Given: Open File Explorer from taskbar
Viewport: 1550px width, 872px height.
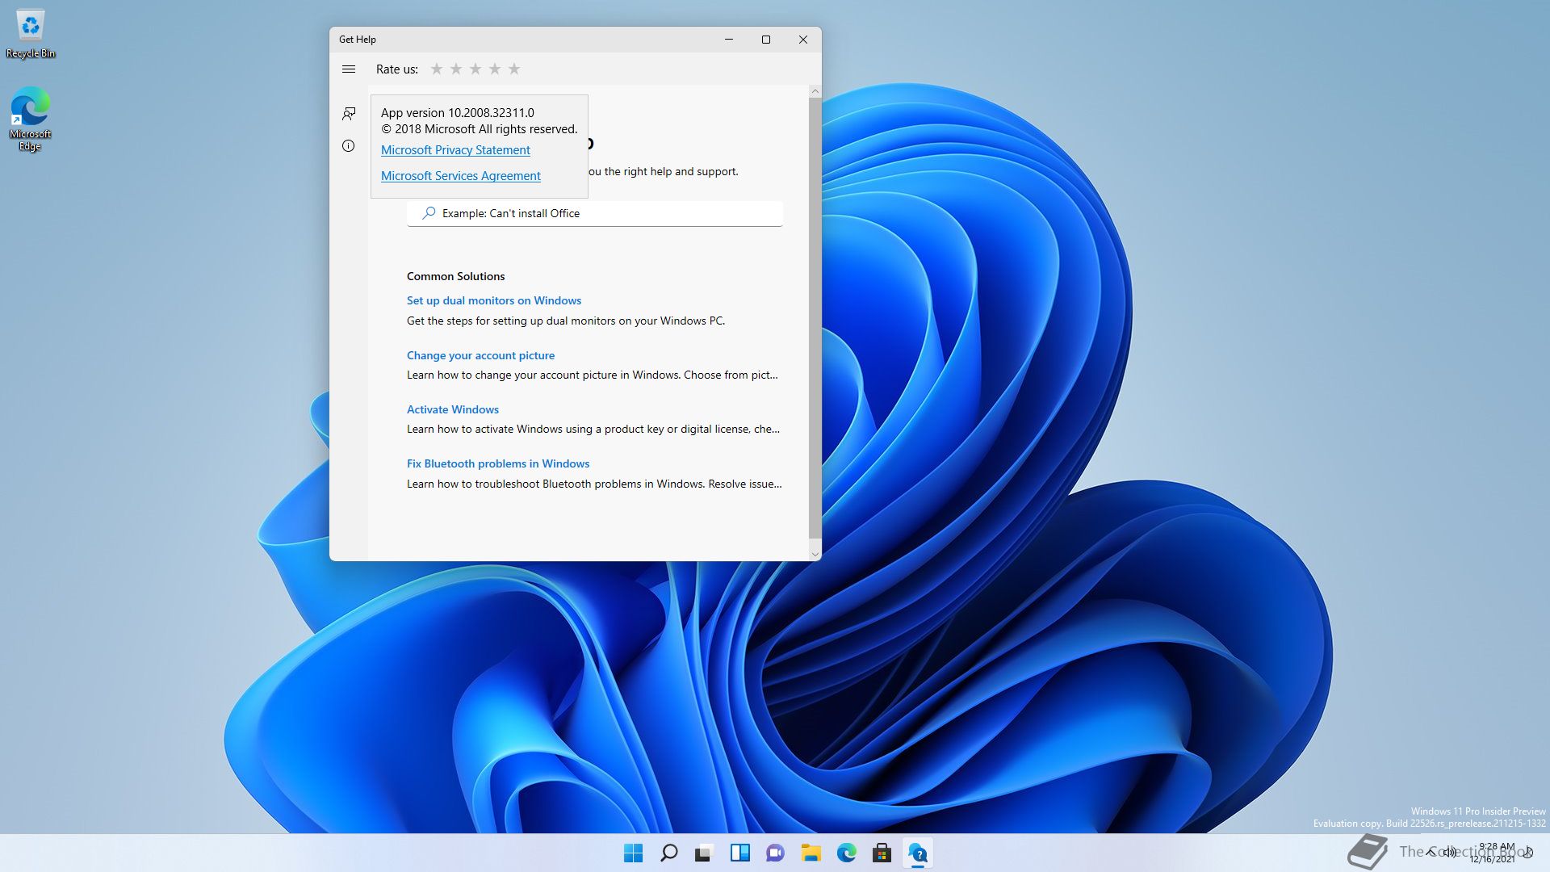Looking at the screenshot, I should tap(811, 853).
